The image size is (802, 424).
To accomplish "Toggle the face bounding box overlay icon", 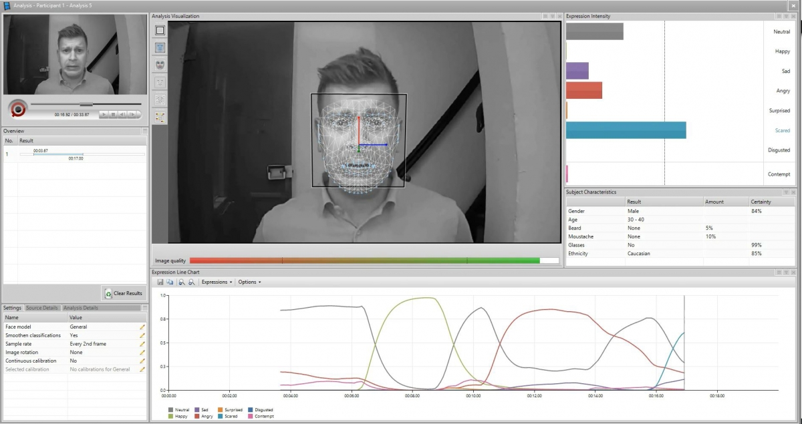I will pos(160,31).
